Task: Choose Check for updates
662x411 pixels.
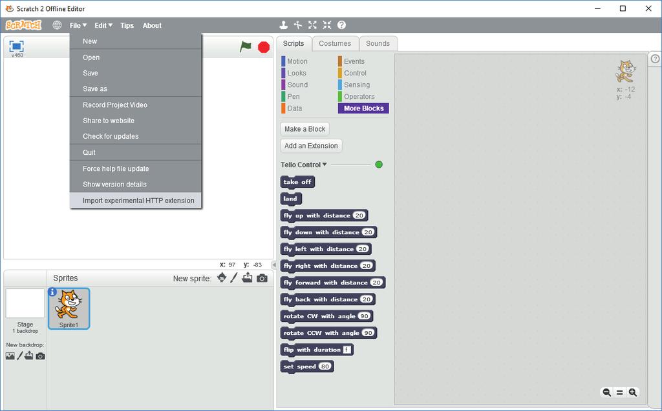Action: (136, 137)
